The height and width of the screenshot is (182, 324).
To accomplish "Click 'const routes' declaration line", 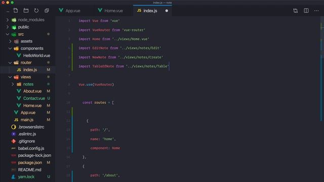I will tap(98, 103).
